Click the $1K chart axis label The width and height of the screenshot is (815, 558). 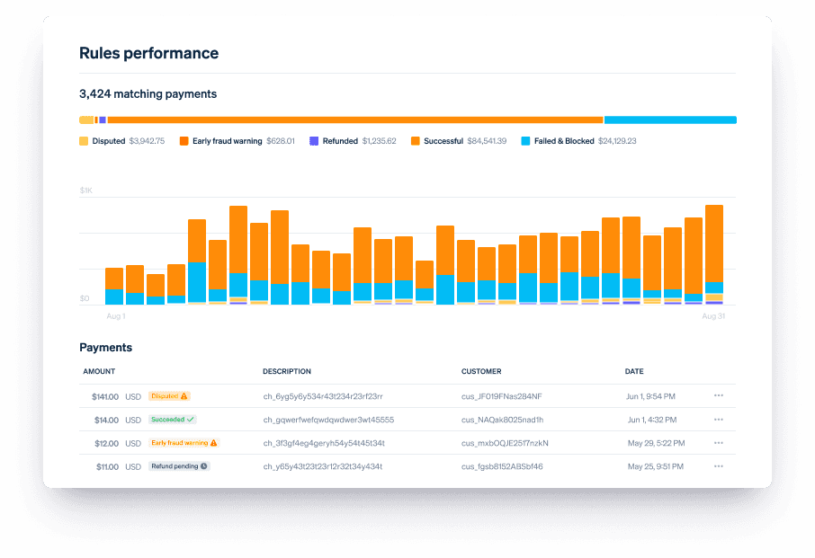[86, 190]
